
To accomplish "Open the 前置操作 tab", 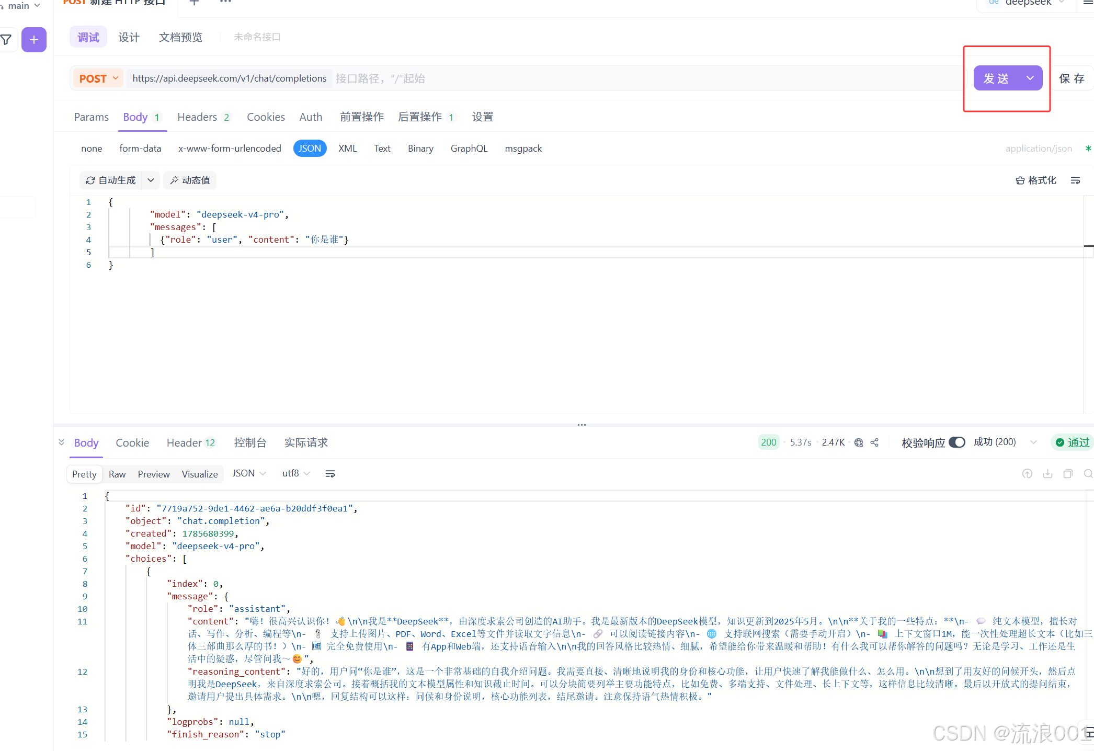I will point(362,117).
